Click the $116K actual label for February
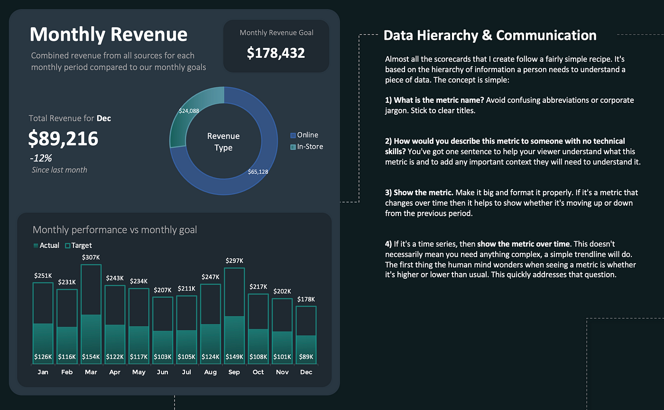 coord(67,357)
